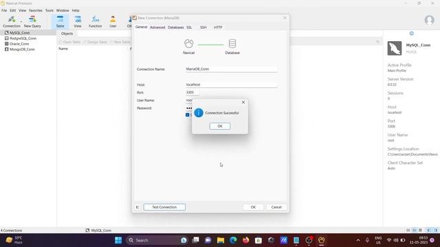Switch to the General tab
The image size is (440, 247).
(141, 27)
